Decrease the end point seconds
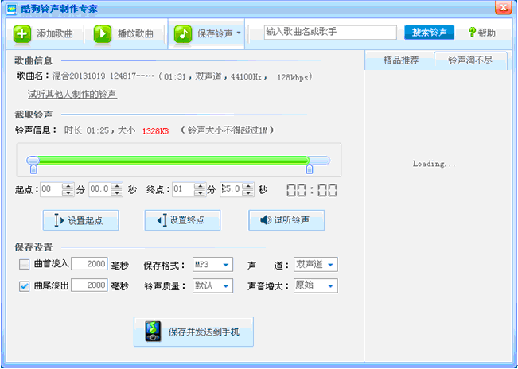Screen dimensions: 518x369 248,192
